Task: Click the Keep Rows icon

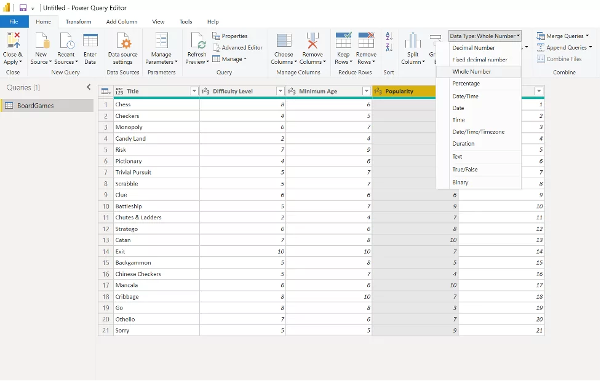Action: coord(343,41)
